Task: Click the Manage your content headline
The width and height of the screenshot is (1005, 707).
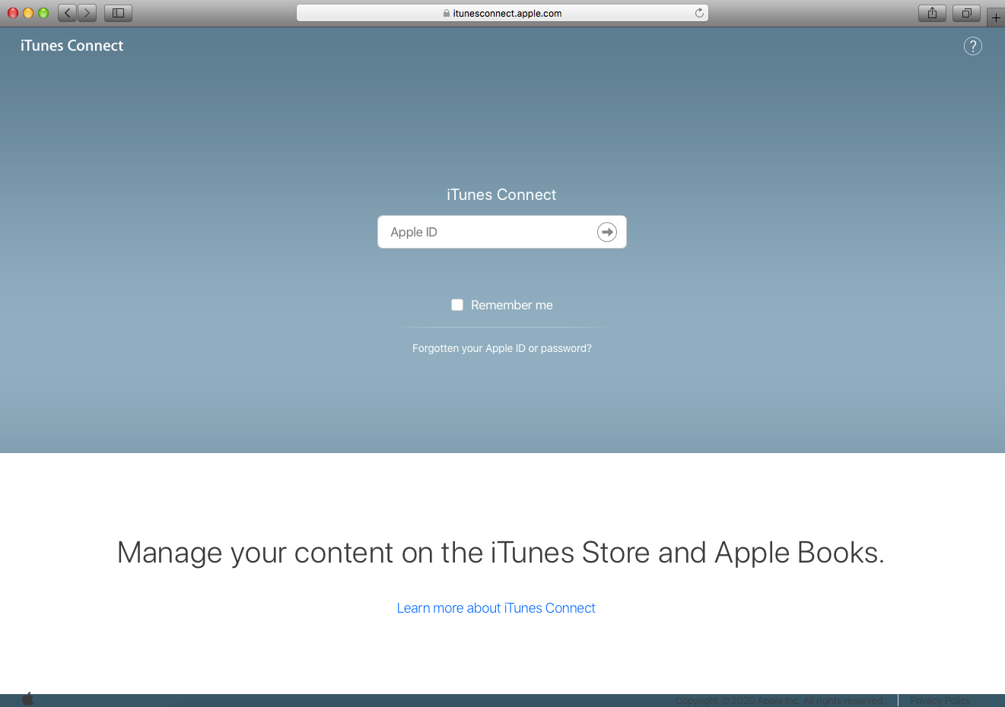Action: 501,553
